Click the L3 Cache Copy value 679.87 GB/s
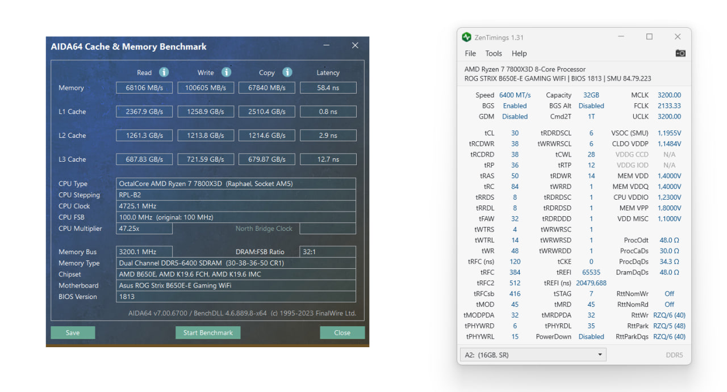The image size is (727, 392). 267,159
